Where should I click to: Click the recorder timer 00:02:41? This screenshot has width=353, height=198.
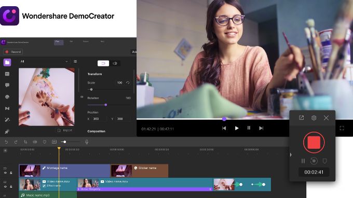point(314,172)
